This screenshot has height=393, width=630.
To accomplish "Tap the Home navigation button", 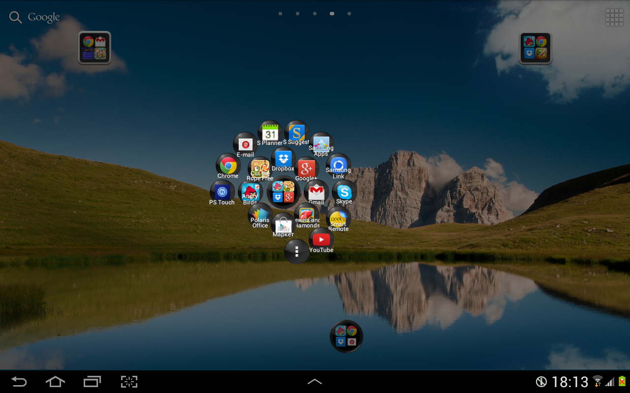I will click(x=55, y=381).
